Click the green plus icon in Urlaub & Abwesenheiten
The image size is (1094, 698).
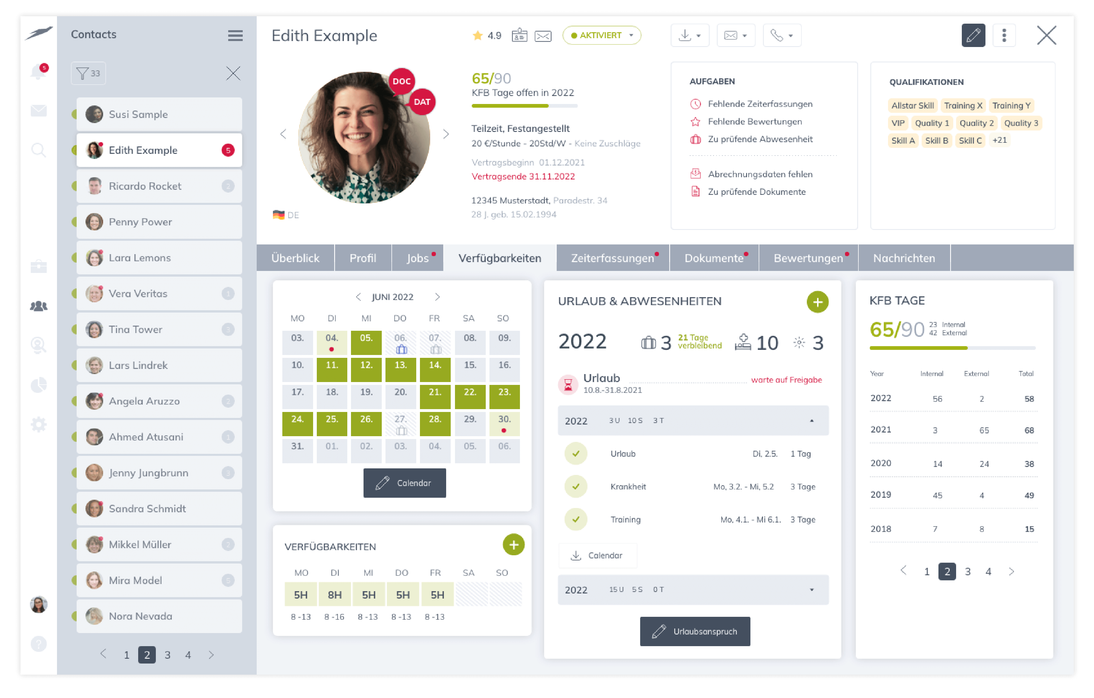click(x=817, y=301)
